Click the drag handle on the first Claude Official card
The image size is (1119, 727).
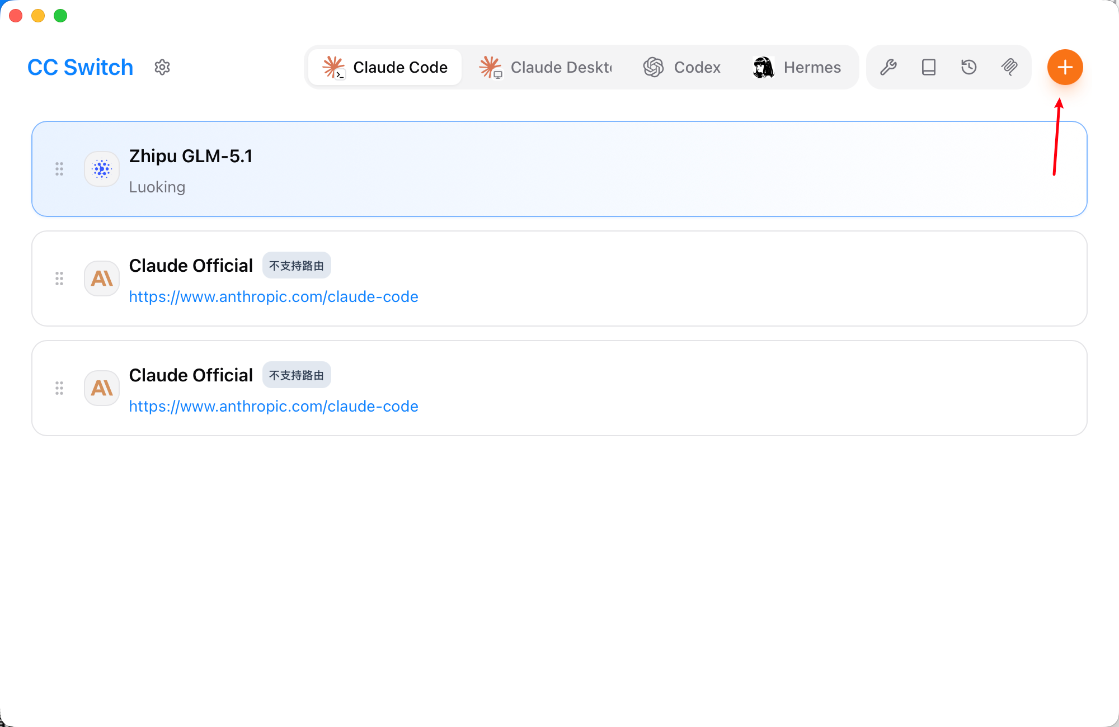pyautogui.click(x=59, y=278)
